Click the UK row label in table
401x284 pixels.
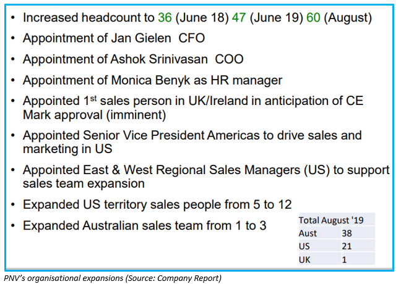[x=304, y=260]
